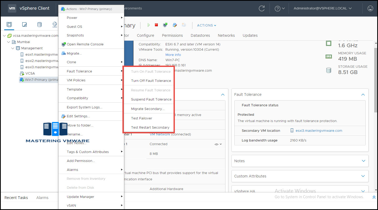Expand the vSphere HA panel
This screenshot has width=378, height=210.
pos(363,191)
